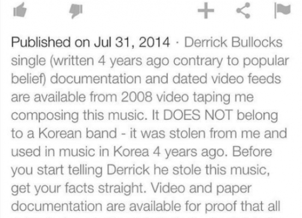The height and width of the screenshot is (218, 302).
Task: Click the 'Derrick Bullocks' name in description
Action: [x=233, y=43]
